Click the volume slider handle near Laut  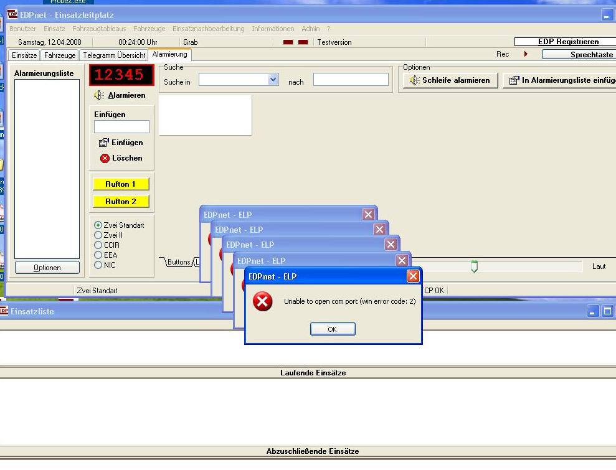click(x=474, y=266)
